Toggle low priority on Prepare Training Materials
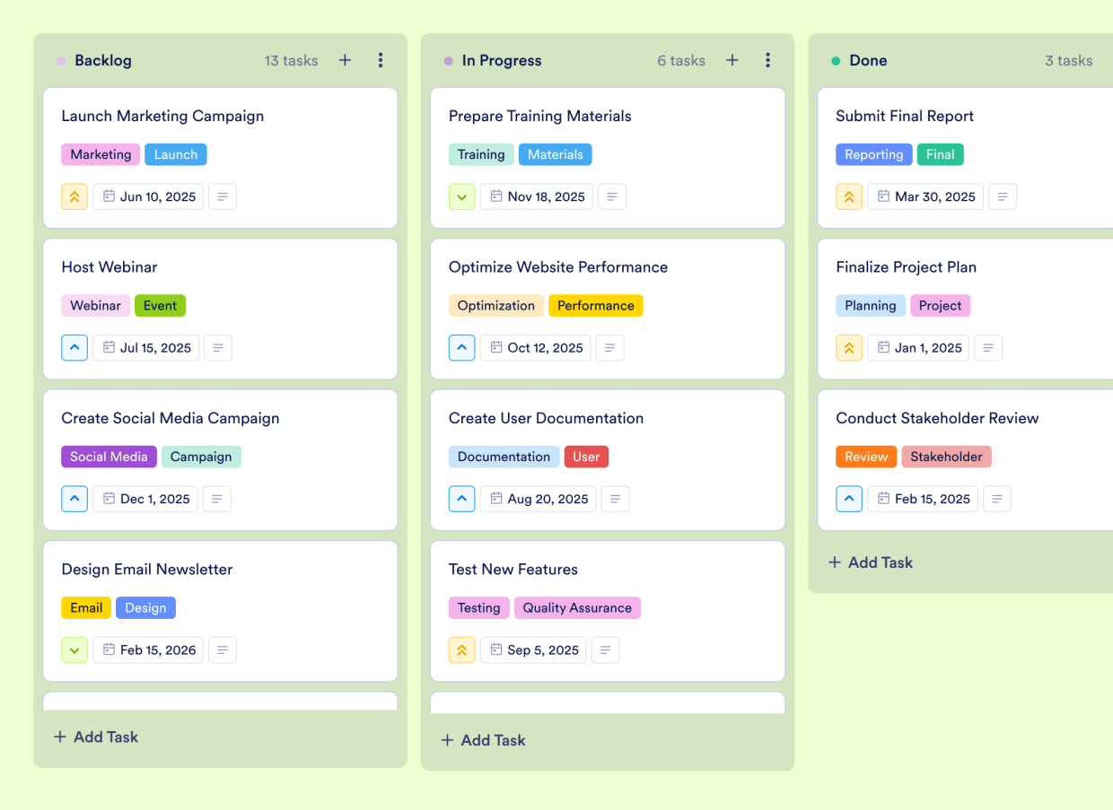The image size is (1113, 810). [461, 196]
